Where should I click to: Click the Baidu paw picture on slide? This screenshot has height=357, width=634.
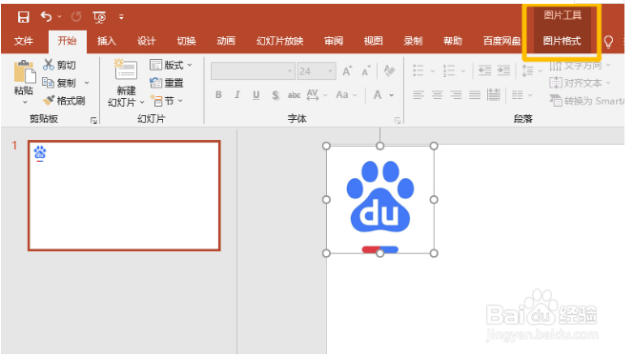(x=380, y=200)
